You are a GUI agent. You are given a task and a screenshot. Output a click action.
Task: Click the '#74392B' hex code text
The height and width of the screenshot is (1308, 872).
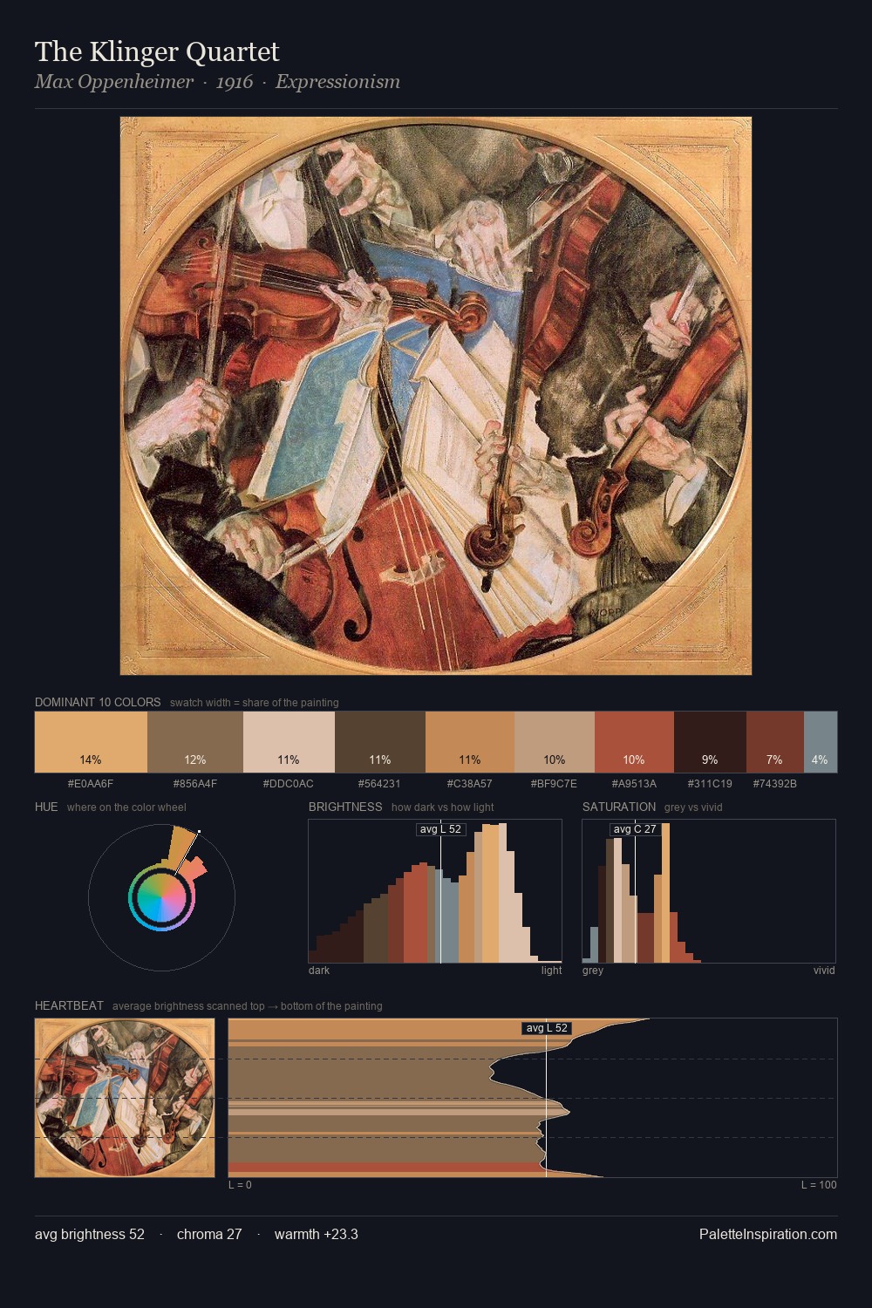(x=774, y=783)
